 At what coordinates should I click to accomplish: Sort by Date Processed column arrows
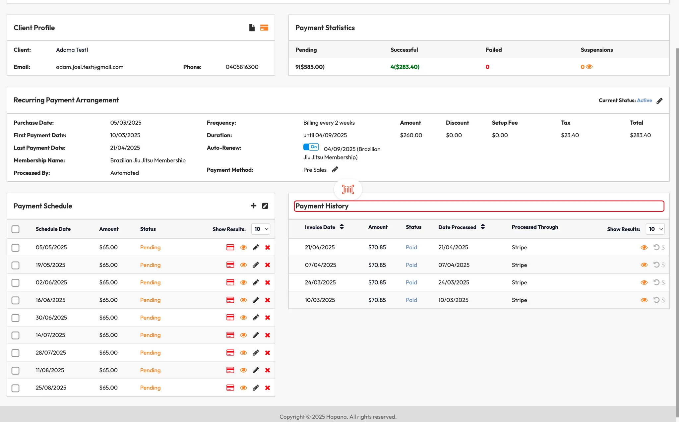coord(483,227)
